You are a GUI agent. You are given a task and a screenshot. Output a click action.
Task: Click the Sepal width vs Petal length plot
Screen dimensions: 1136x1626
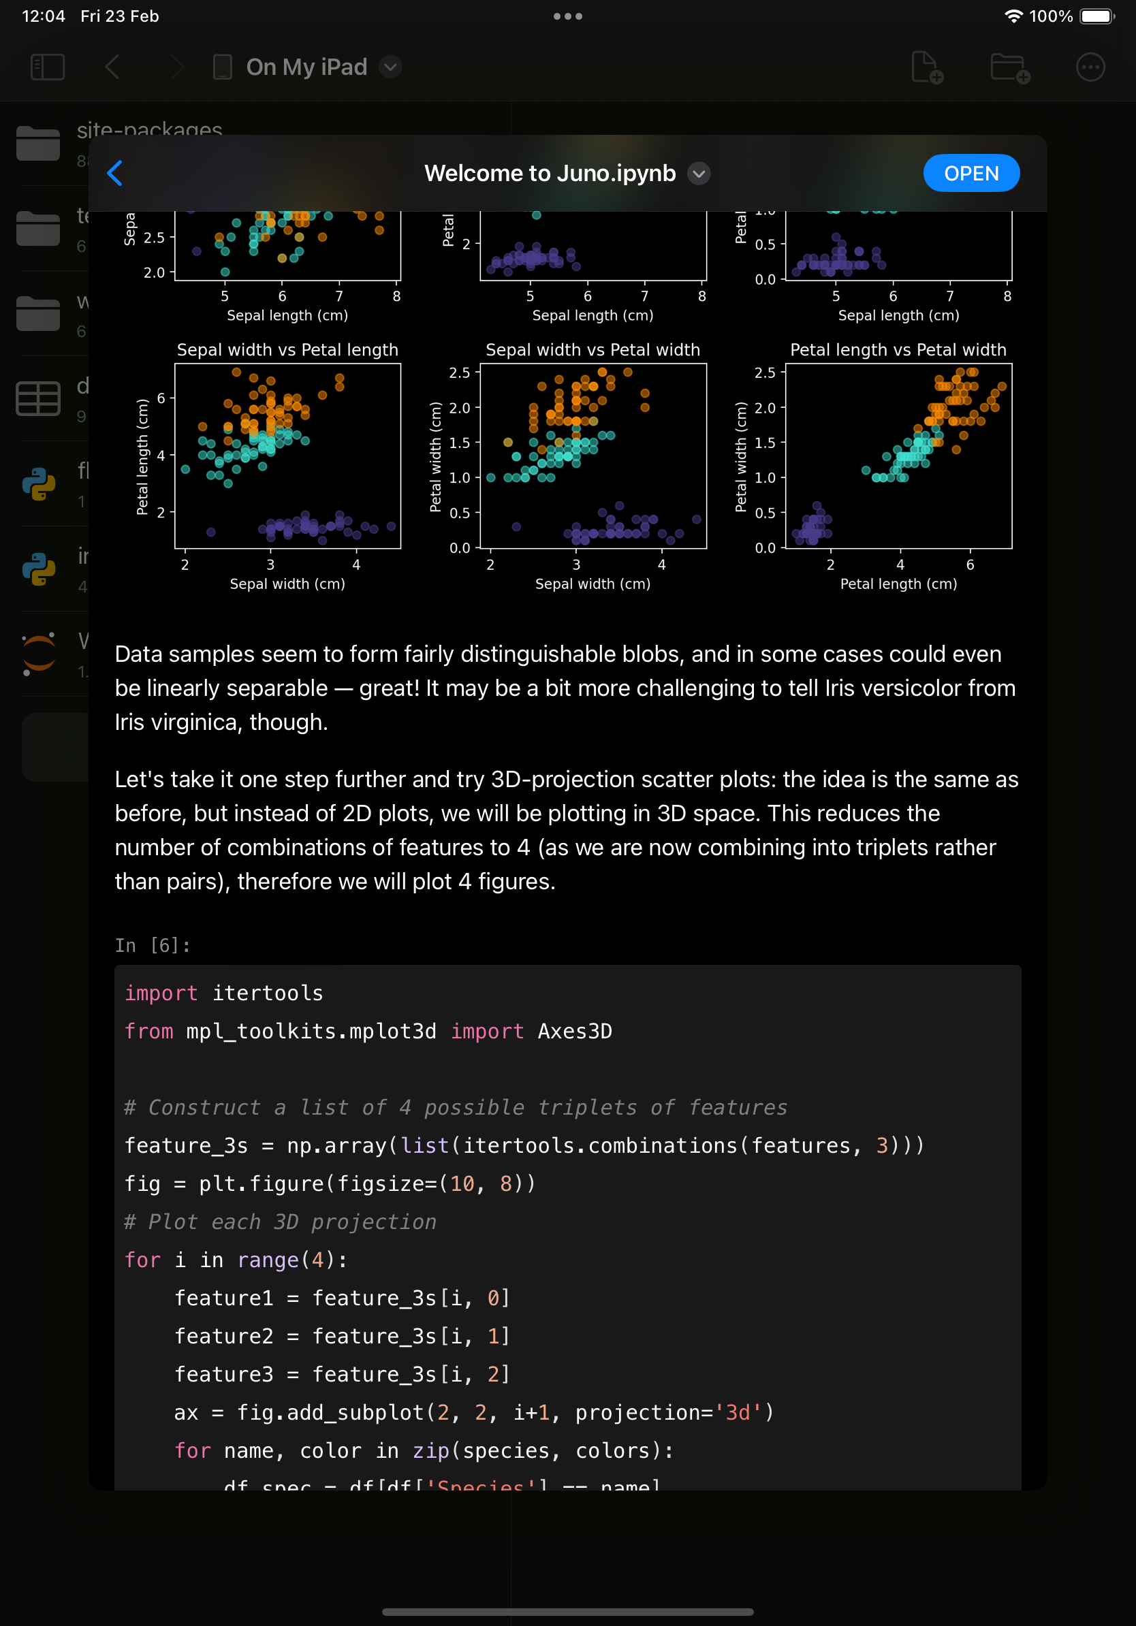287,456
